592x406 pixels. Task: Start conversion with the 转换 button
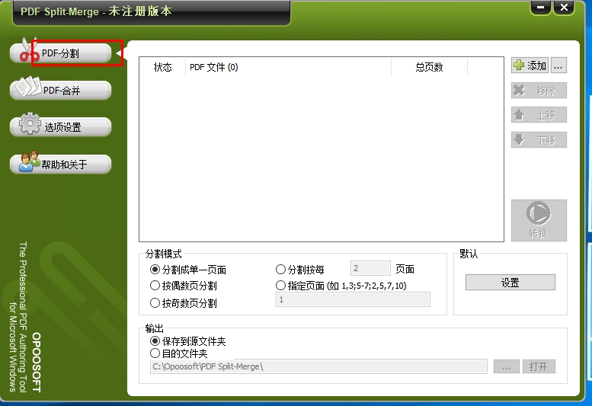tap(539, 220)
